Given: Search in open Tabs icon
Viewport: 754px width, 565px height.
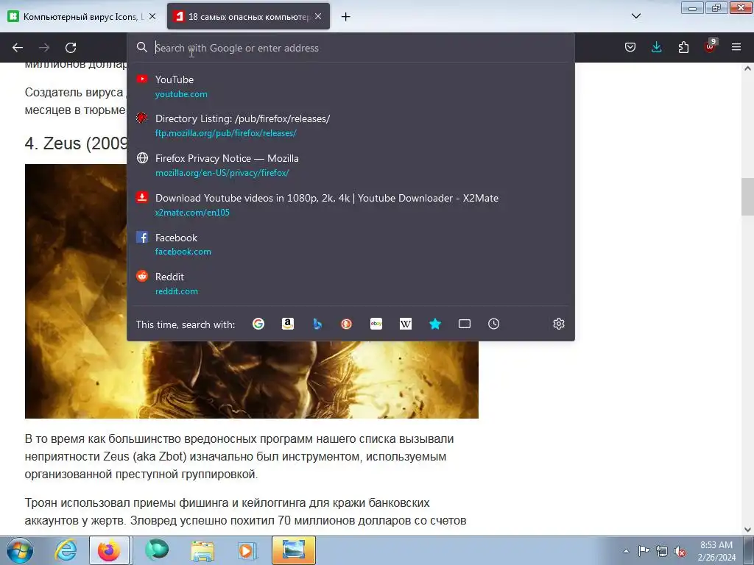Looking at the screenshot, I should click(465, 324).
